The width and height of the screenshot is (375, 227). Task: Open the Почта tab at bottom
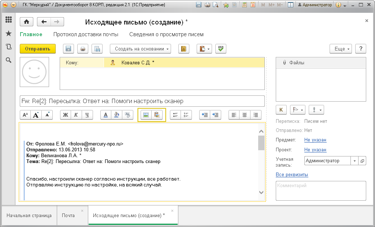68,216
